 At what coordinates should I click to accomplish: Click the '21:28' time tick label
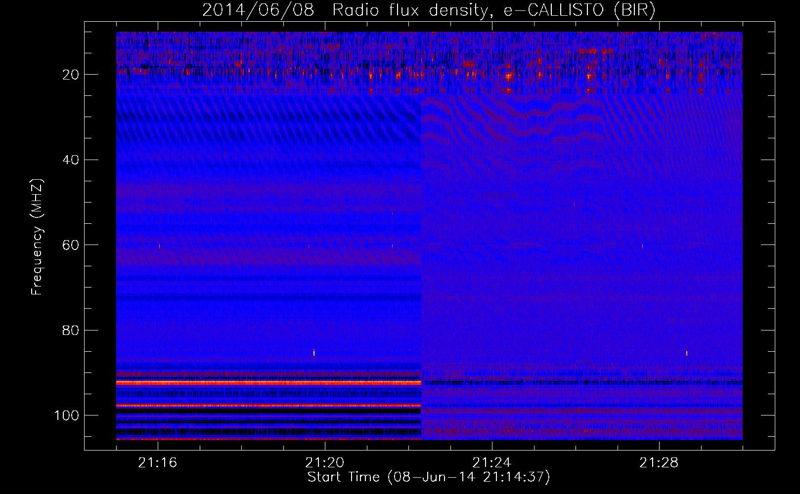click(659, 462)
